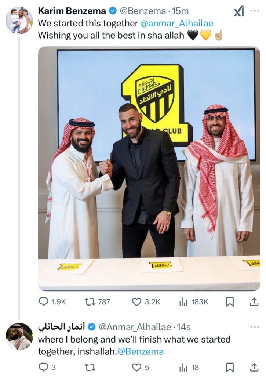Reply to Anmar Alhailae's comment
Screen dimensions: 266x376
[44, 367]
